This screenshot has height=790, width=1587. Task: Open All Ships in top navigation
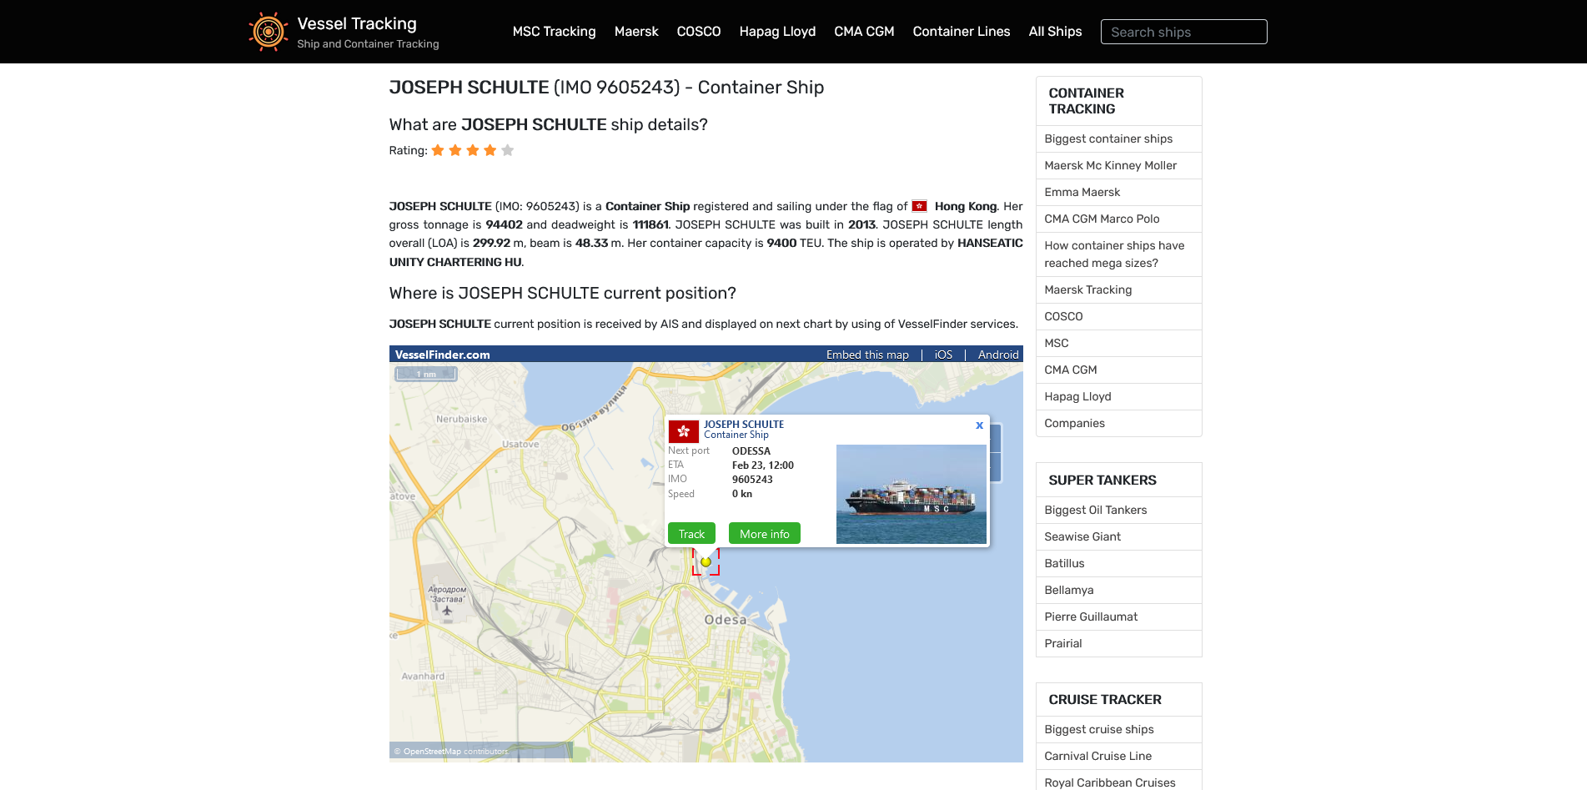click(x=1055, y=32)
